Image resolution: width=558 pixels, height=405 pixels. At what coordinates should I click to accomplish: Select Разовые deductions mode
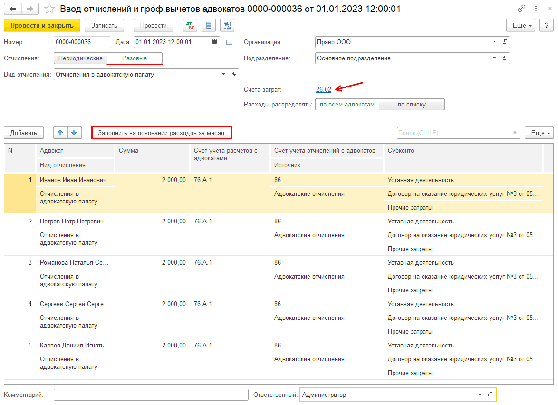[135, 58]
